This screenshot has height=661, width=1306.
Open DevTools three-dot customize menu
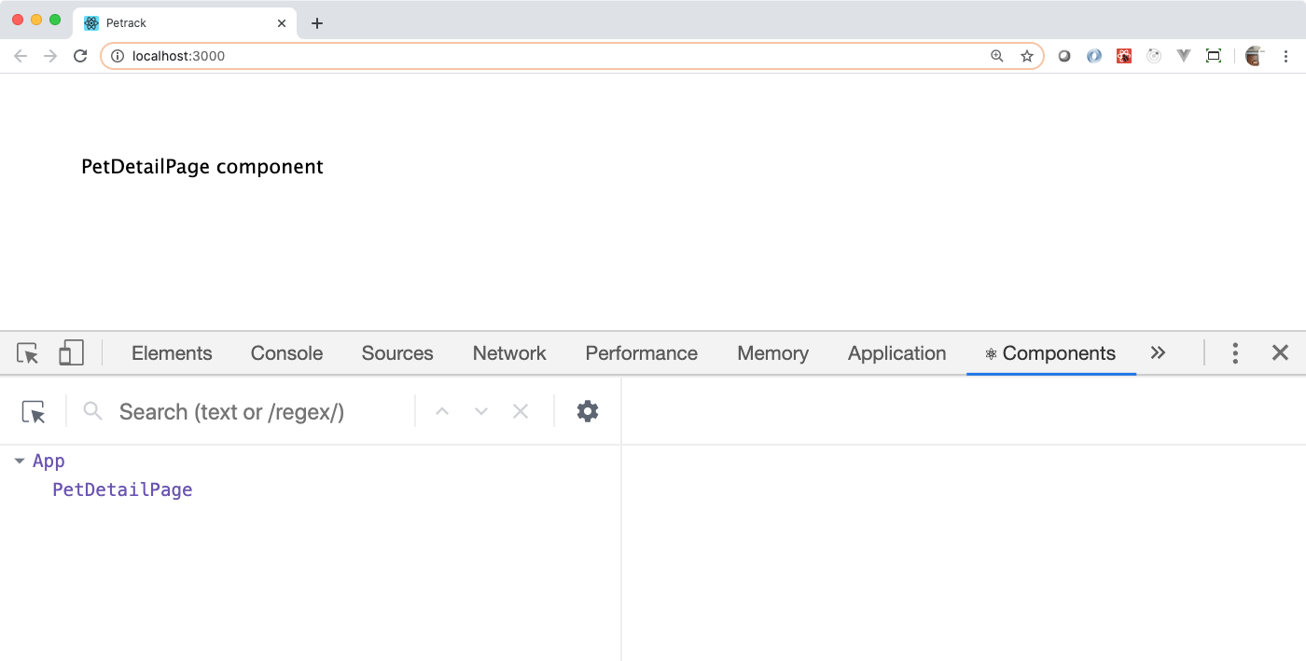click(1235, 353)
